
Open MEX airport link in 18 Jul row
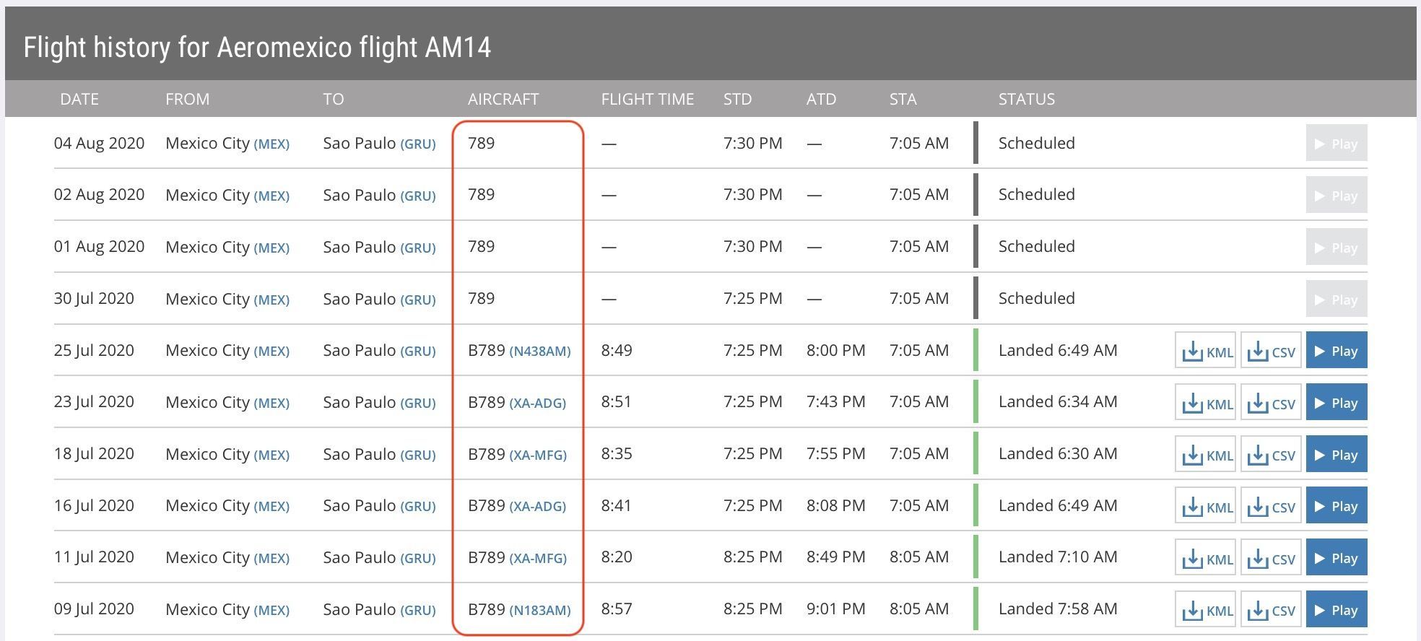pos(271,455)
